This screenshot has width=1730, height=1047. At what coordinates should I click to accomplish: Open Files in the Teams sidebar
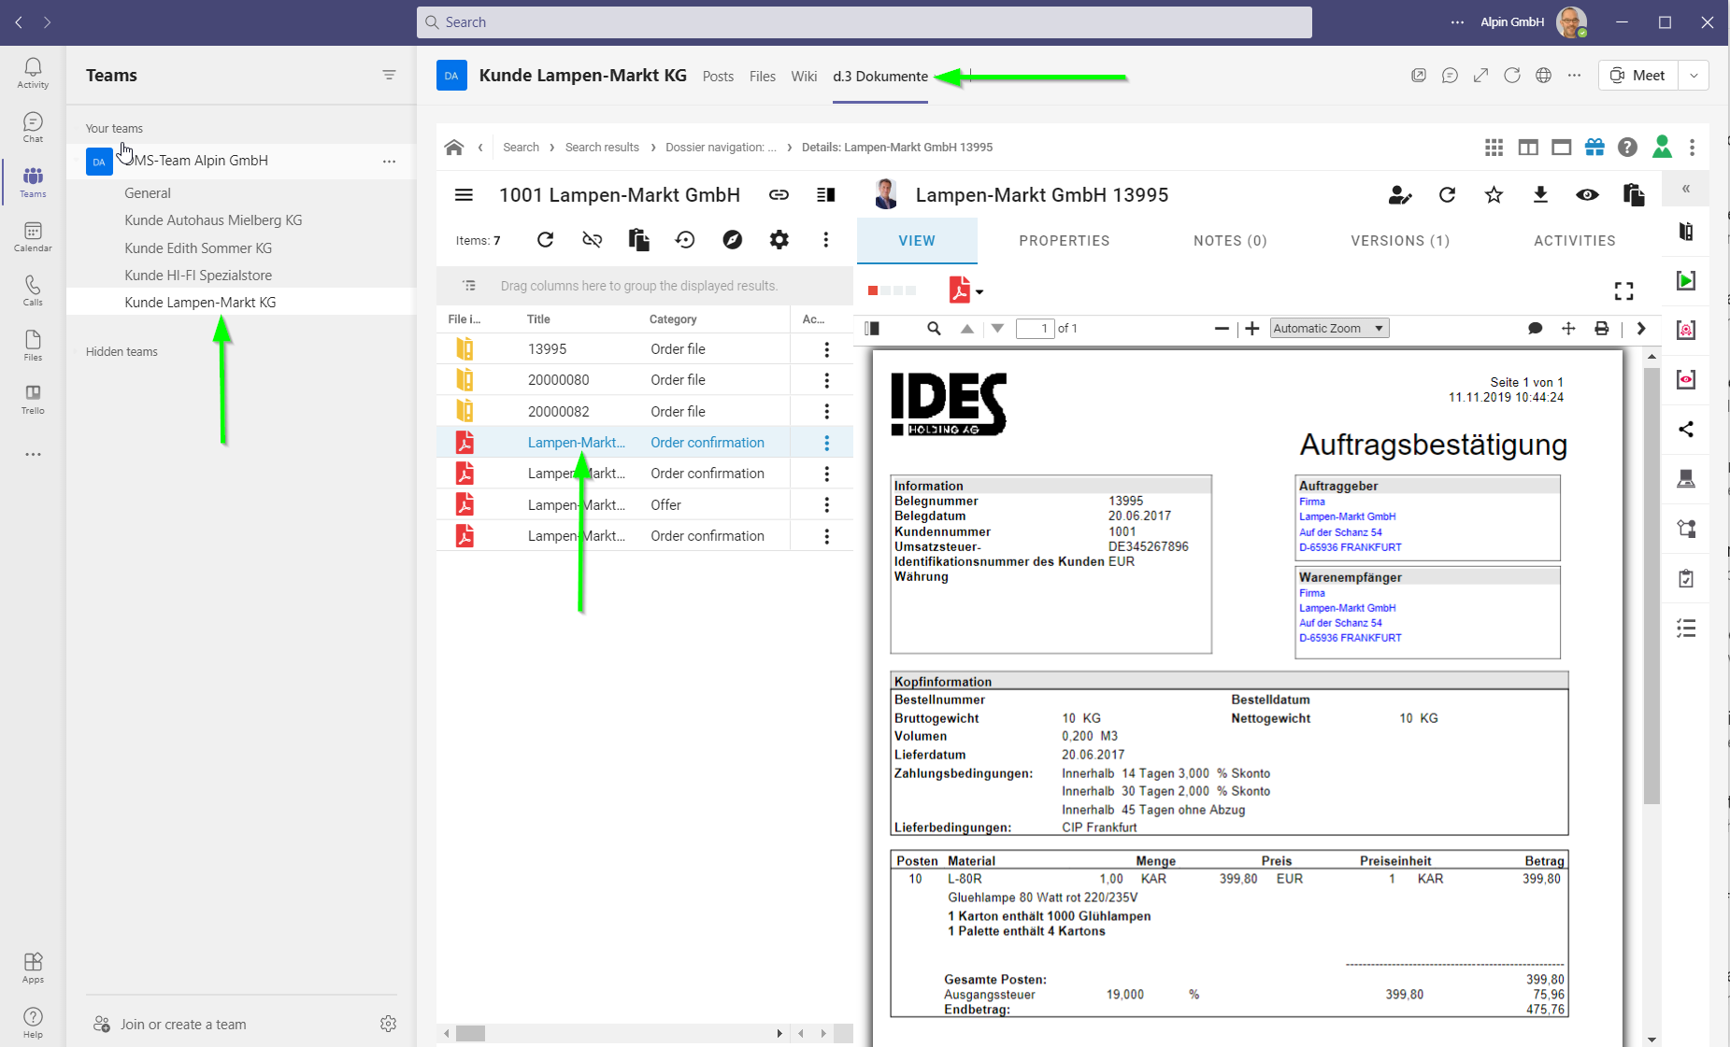coord(33,345)
